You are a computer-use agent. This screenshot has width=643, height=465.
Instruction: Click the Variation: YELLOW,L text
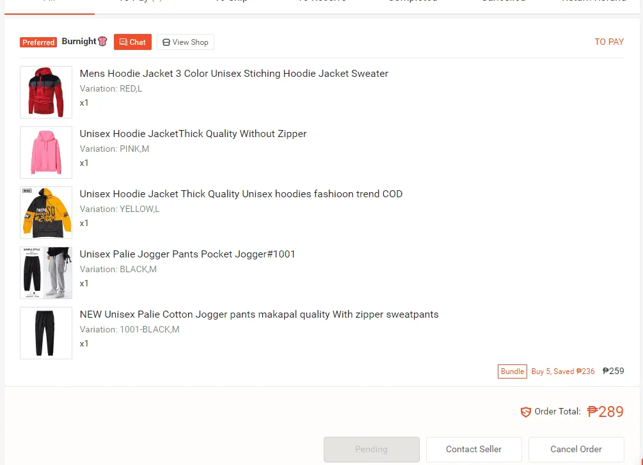pos(120,209)
